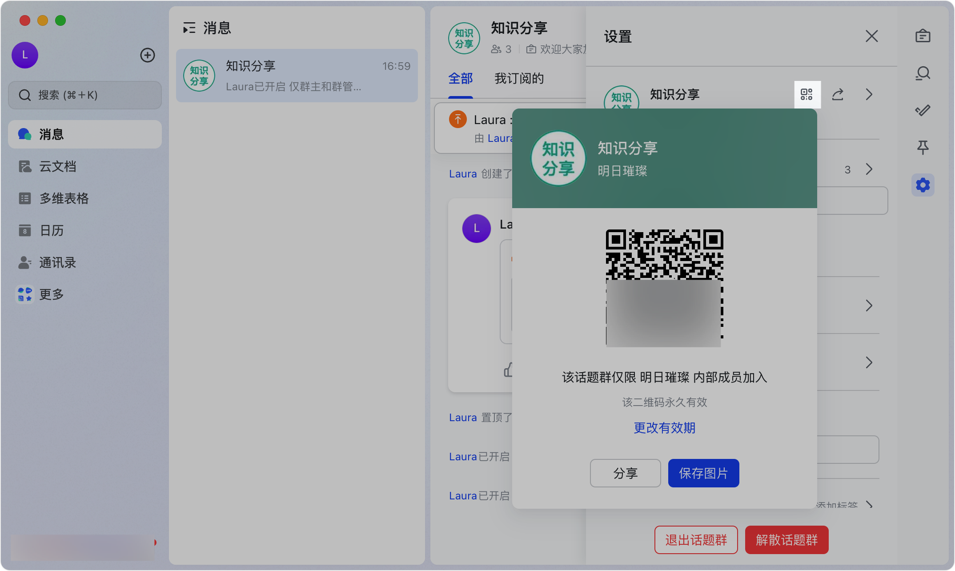Click the plus create button near avatar
The image size is (955, 571).
pyautogui.click(x=148, y=55)
